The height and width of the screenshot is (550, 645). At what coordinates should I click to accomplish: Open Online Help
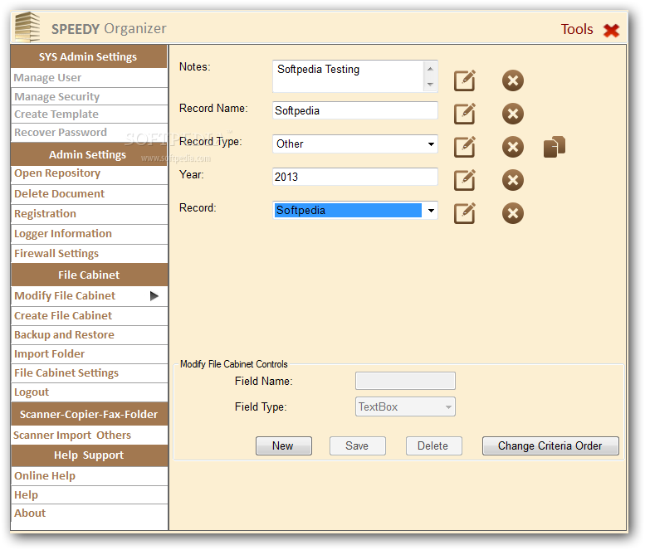(x=90, y=476)
